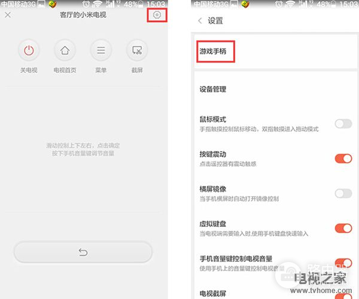Image resolution: width=359 pixels, height=299 pixels.
Task: Tap the virtual keyboard description (当电视端需要输入时)
Action: 254,234
